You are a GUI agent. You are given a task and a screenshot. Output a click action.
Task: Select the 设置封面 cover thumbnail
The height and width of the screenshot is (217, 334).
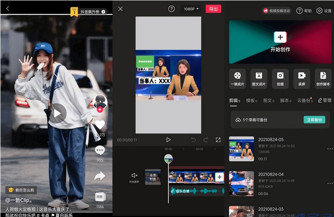(153, 177)
